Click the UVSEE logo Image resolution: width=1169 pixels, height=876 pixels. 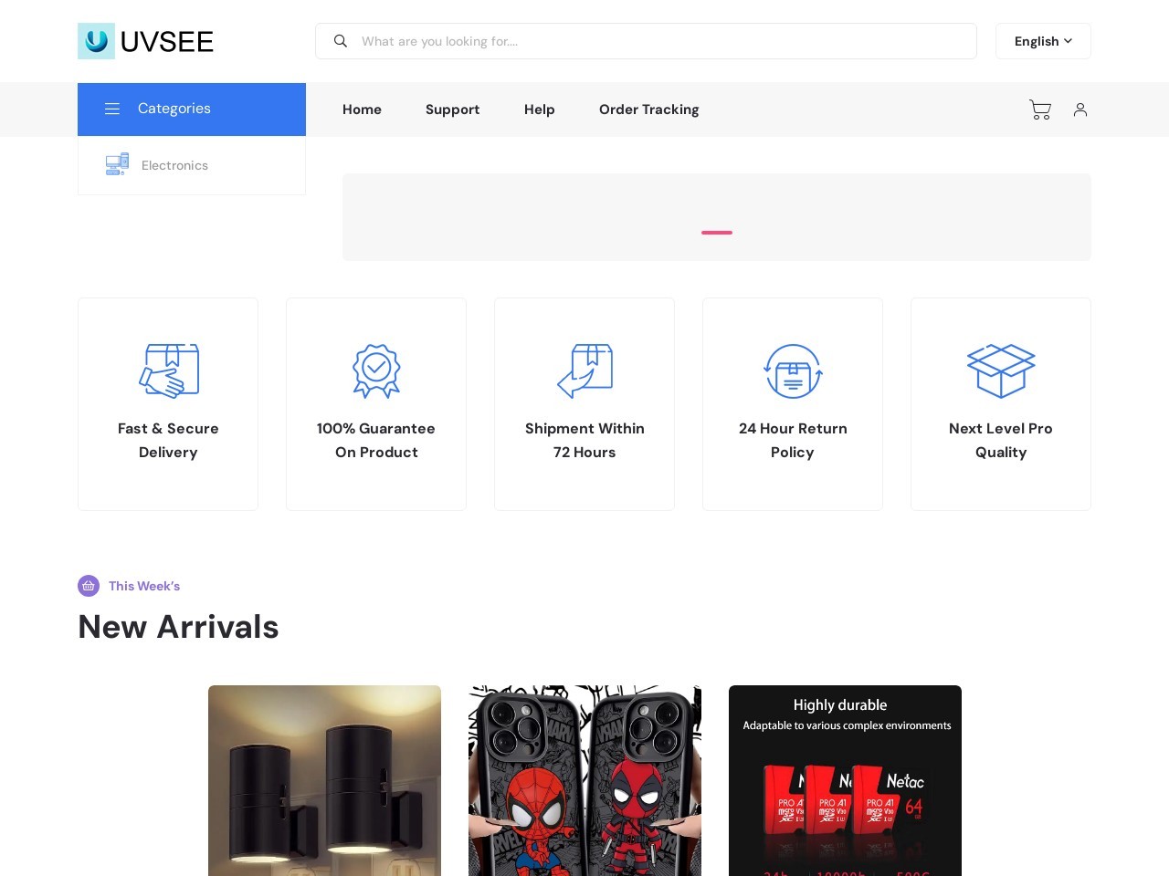[x=146, y=41]
